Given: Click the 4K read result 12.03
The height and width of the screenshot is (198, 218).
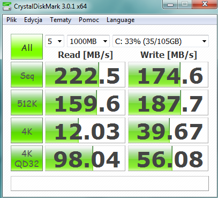Looking at the screenshot, I should coord(85,130).
